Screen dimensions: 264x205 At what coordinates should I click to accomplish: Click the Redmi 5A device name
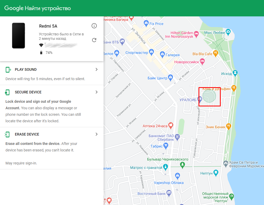[x=48, y=26]
